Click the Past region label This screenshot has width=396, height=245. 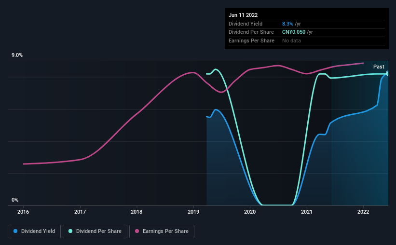(379, 67)
